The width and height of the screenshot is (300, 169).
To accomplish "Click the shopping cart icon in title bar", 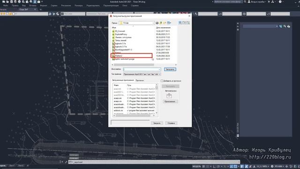I will coord(269,2).
